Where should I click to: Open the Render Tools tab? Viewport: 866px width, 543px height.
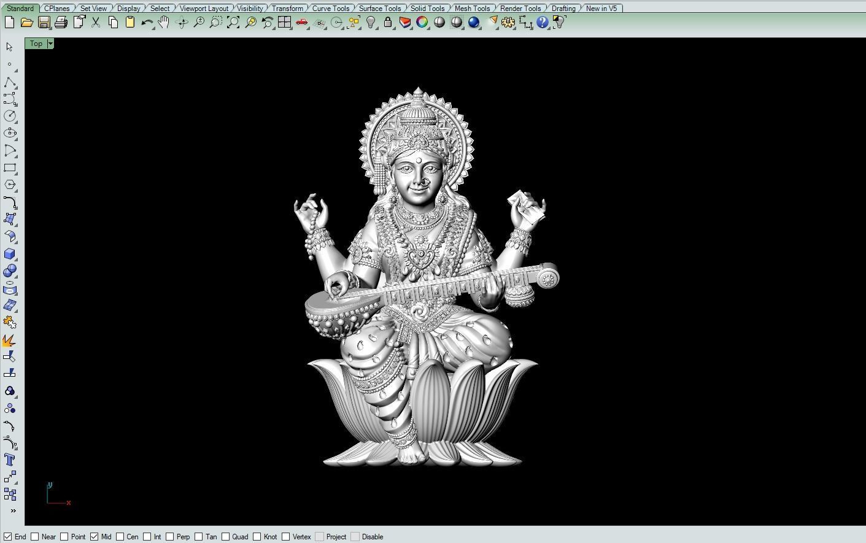[520, 9]
